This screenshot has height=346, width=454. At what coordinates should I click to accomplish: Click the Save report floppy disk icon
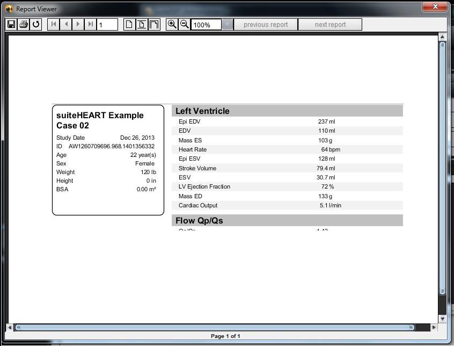click(11, 24)
